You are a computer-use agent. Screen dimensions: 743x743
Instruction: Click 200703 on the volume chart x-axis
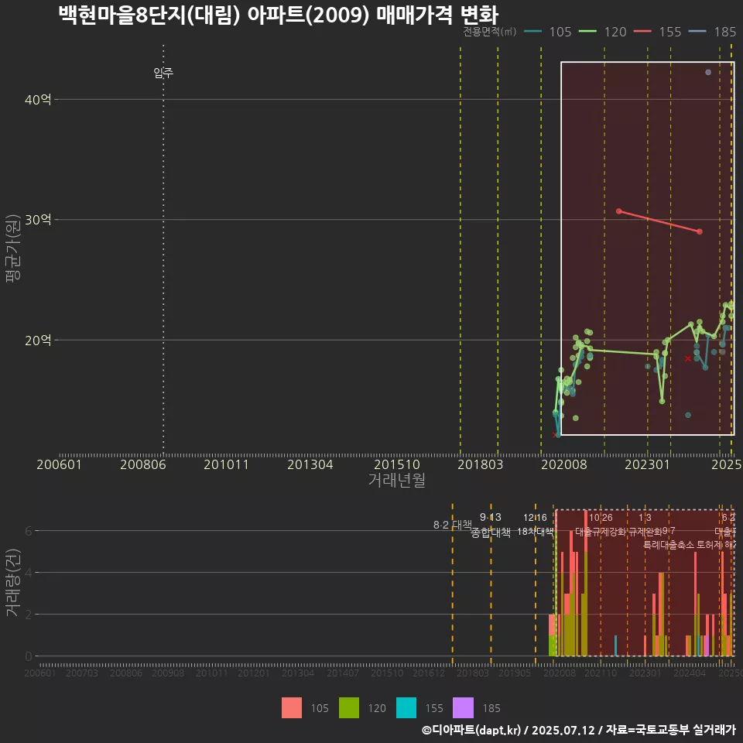[x=82, y=673]
